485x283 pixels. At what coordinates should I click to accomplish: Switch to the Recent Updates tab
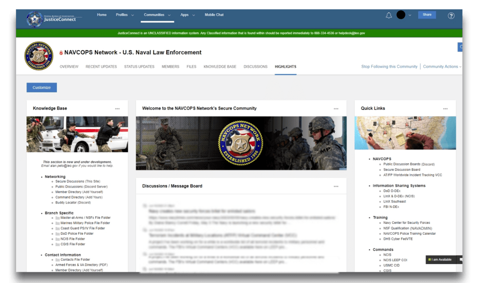101,67
